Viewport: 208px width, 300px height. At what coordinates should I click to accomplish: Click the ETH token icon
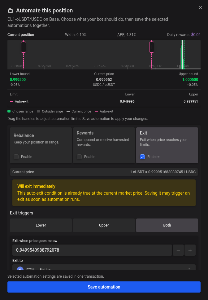[20, 268]
